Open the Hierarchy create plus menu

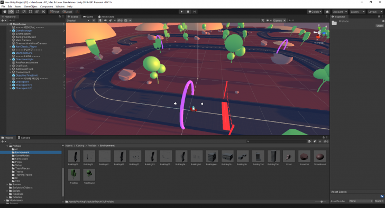[4, 21]
